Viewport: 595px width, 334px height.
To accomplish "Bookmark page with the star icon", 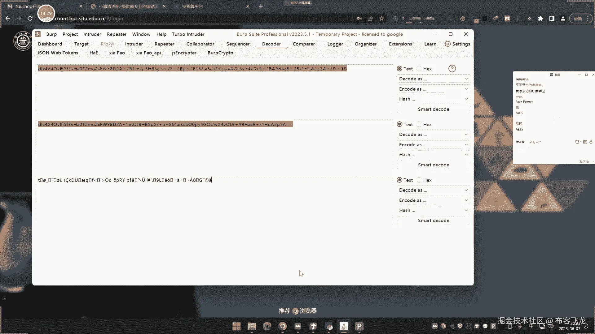I will tap(381, 19).
